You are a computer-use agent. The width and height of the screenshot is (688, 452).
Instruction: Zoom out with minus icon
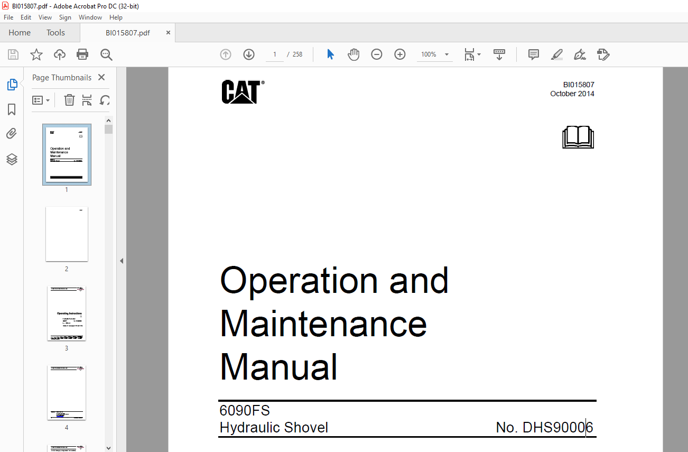tap(377, 54)
